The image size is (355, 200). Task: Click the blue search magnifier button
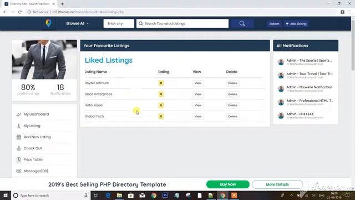242,23
